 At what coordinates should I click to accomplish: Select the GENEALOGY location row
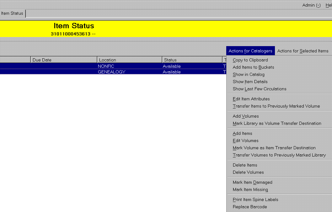[111, 72]
